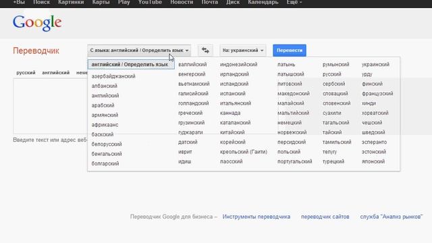
Task: Open "Картинки" in the top bar
Action: tap(71, 3)
